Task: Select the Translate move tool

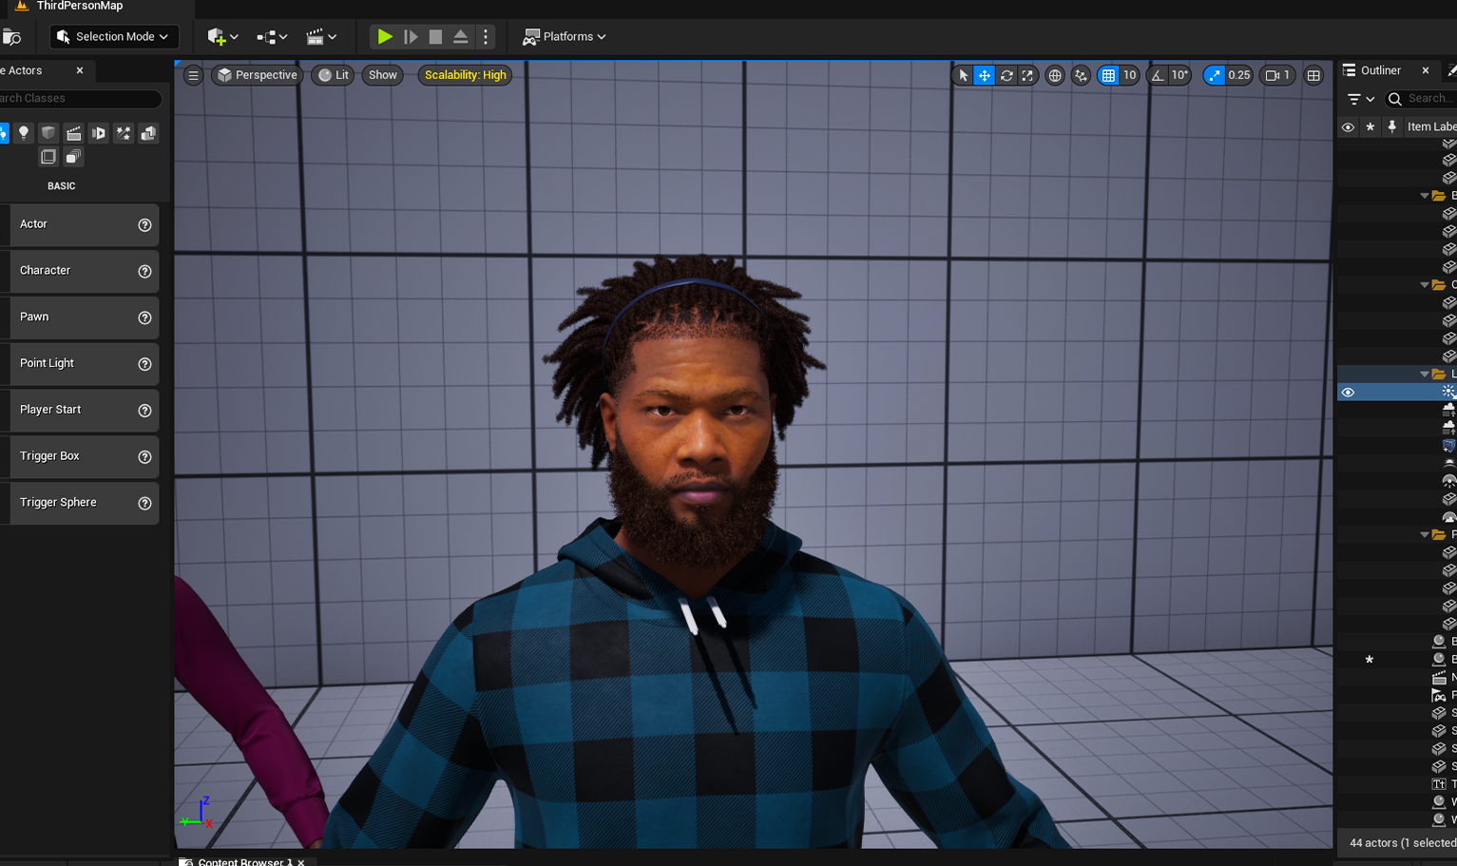Action: click(x=985, y=75)
